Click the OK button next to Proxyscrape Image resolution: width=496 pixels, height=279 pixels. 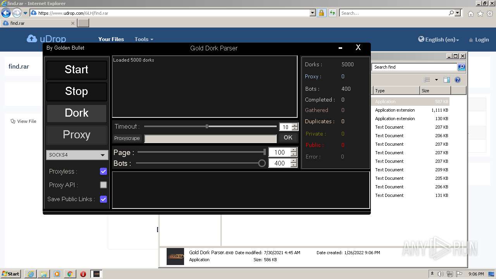coord(288,138)
